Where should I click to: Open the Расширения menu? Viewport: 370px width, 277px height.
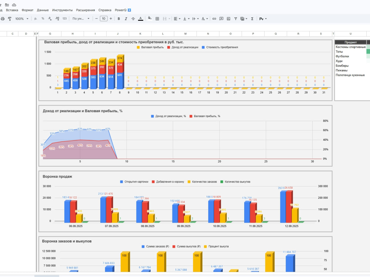click(85, 10)
